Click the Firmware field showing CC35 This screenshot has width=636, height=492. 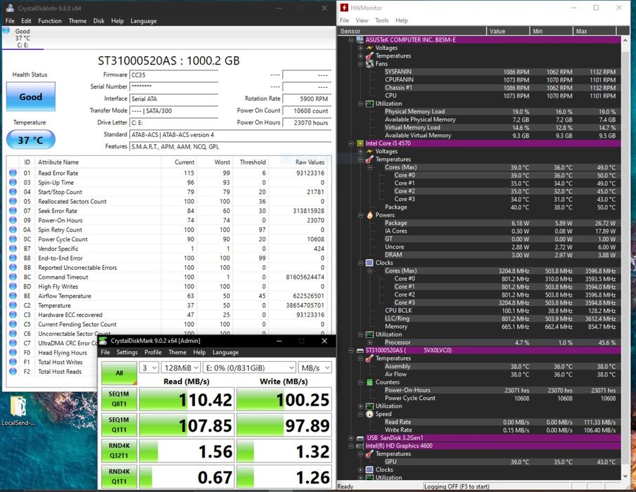[x=173, y=75]
